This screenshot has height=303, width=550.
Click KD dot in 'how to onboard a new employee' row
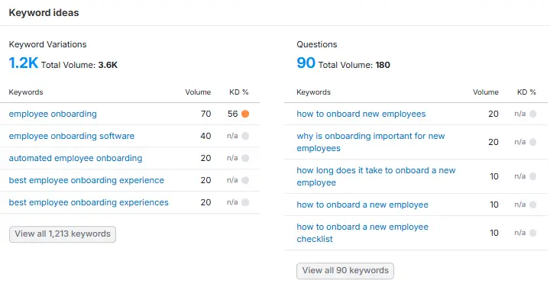pos(533,205)
